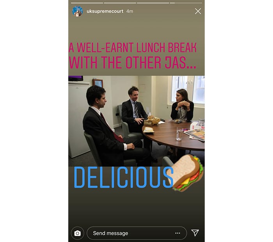Jump to second story progress segment
Image resolution: width=273 pixels, height=242 pixels.
[120, 3]
